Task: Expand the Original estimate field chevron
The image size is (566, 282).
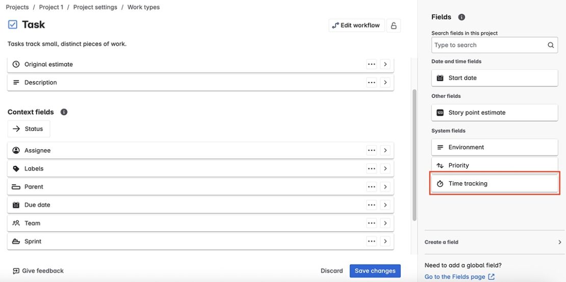Action: click(x=385, y=64)
